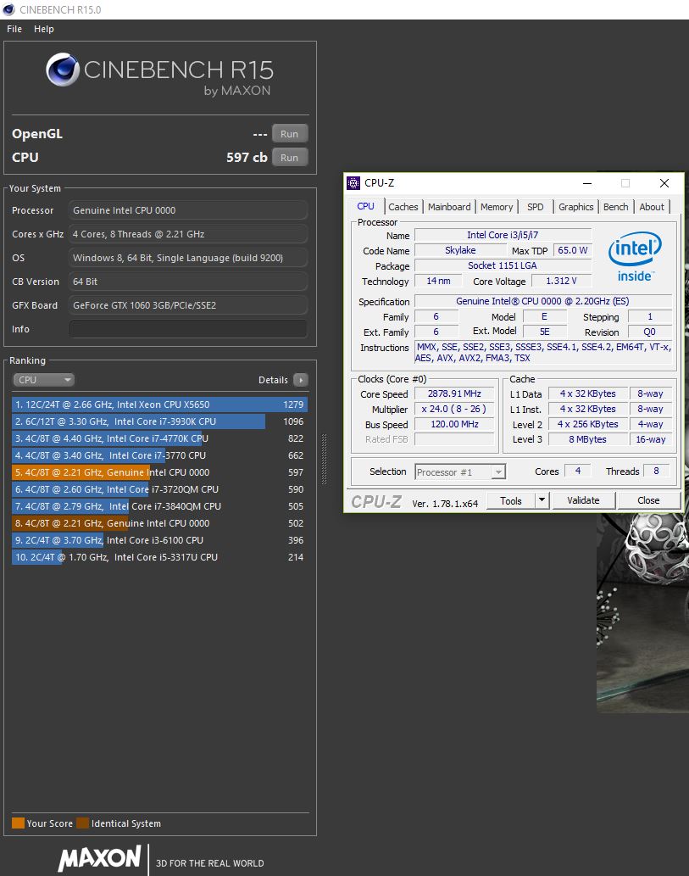Image resolution: width=689 pixels, height=876 pixels.
Task: Click the Code Name value Skylake
Action: click(460, 250)
